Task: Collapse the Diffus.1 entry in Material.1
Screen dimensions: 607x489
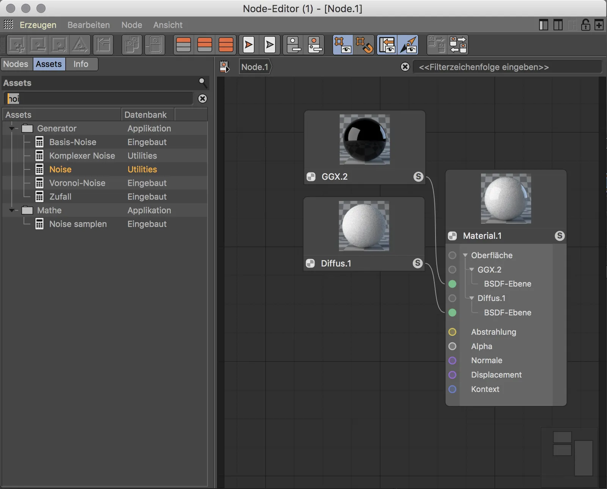Action: 472,298
